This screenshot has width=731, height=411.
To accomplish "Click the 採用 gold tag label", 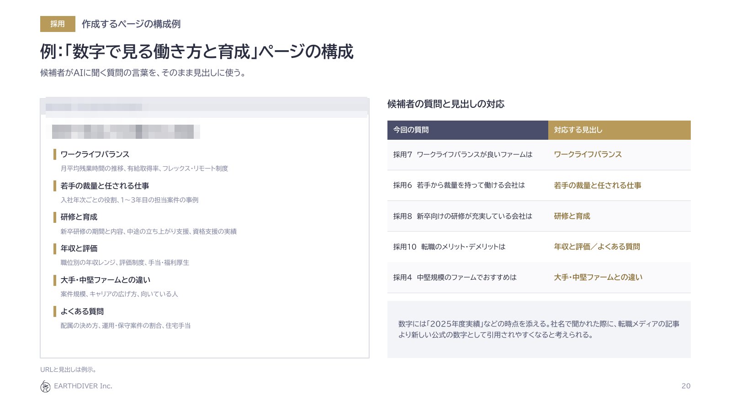I will pos(58,24).
